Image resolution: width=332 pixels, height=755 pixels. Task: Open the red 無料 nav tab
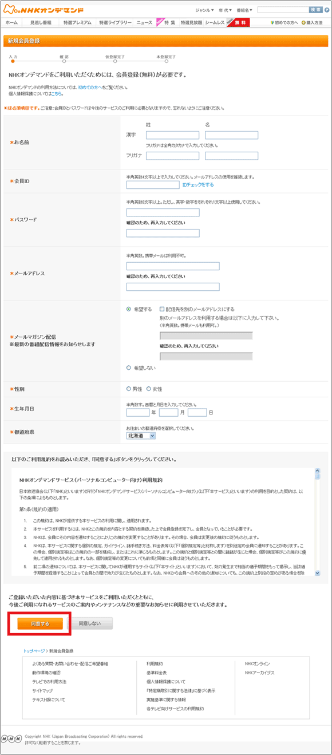click(x=239, y=22)
